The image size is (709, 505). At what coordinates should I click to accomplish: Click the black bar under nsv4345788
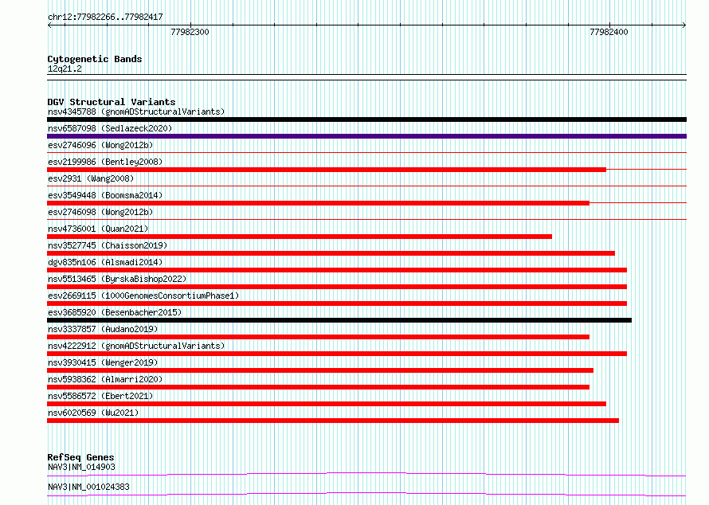pos(366,119)
